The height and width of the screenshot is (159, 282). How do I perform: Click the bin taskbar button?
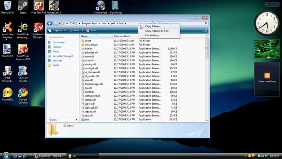(x=83, y=156)
